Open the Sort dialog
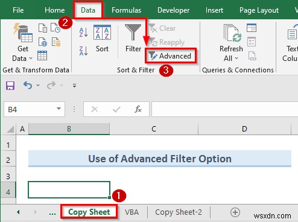 tap(102, 39)
